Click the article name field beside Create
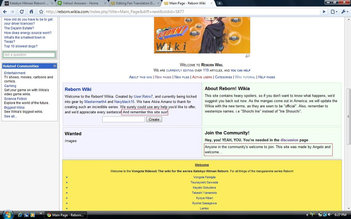Viewport: 351px width, 219px height. pyautogui.click(x=123, y=119)
